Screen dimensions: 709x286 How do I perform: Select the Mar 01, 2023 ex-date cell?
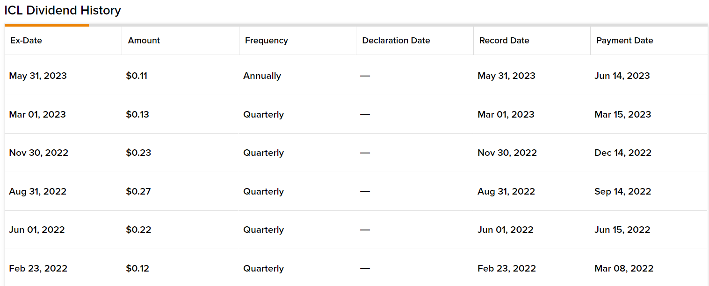(37, 114)
